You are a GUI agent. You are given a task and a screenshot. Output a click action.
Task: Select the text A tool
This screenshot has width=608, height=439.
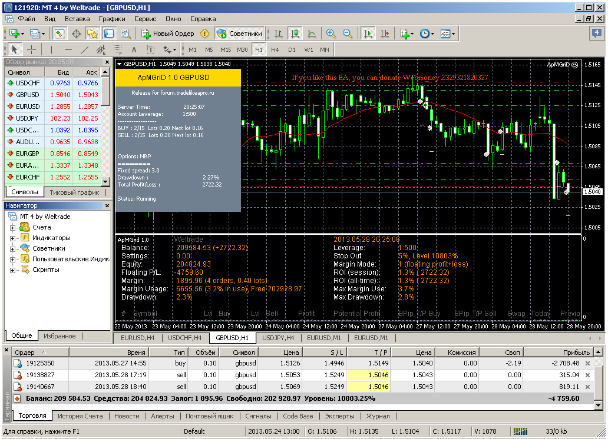coord(134,49)
